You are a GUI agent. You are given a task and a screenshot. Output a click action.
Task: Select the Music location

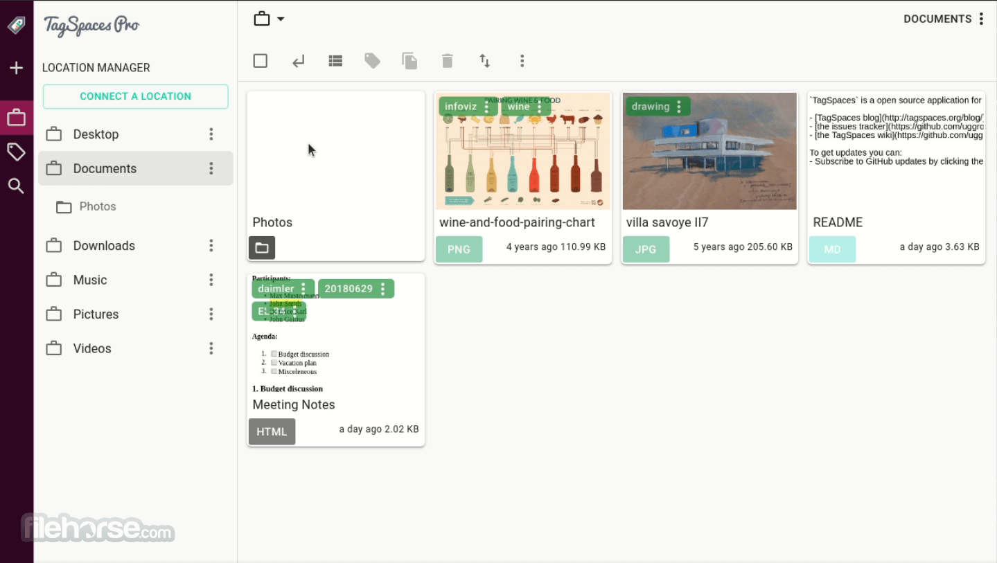coord(135,280)
